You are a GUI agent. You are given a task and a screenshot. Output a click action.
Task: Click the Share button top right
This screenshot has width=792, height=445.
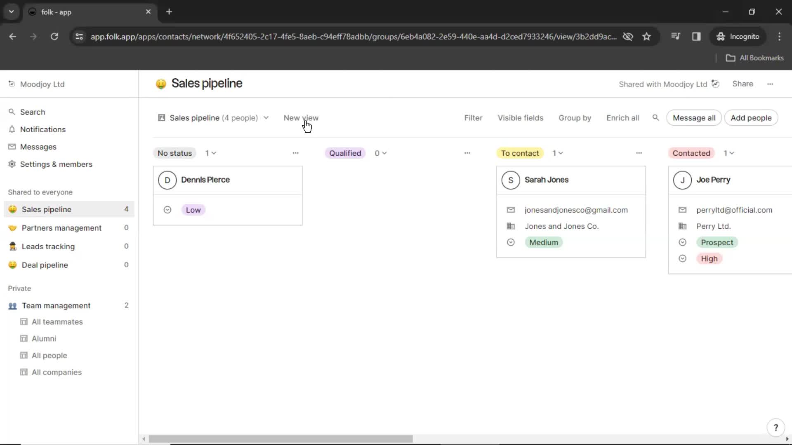point(742,84)
